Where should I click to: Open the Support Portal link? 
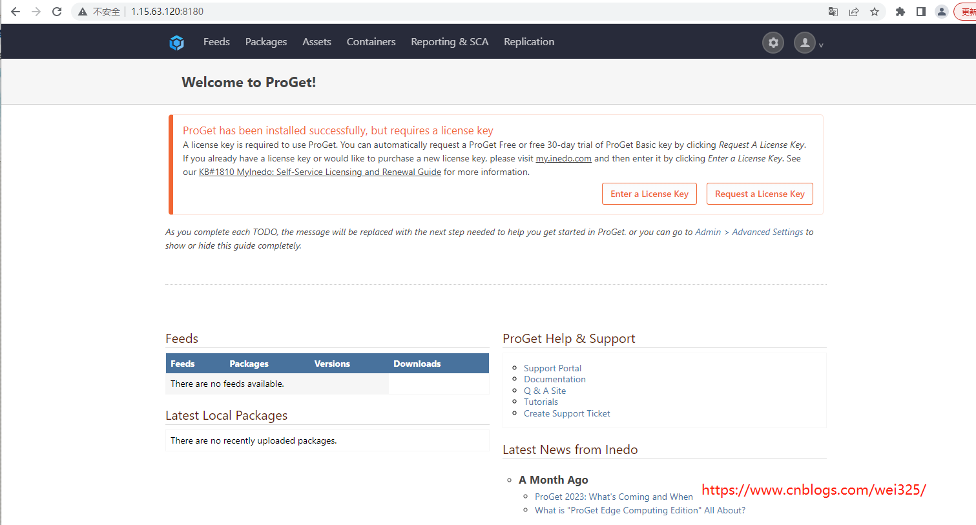click(x=552, y=368)
